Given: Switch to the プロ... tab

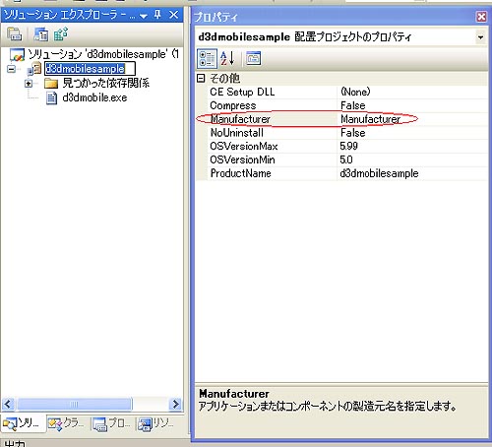Looking at the screenshot, I should 111,423.
